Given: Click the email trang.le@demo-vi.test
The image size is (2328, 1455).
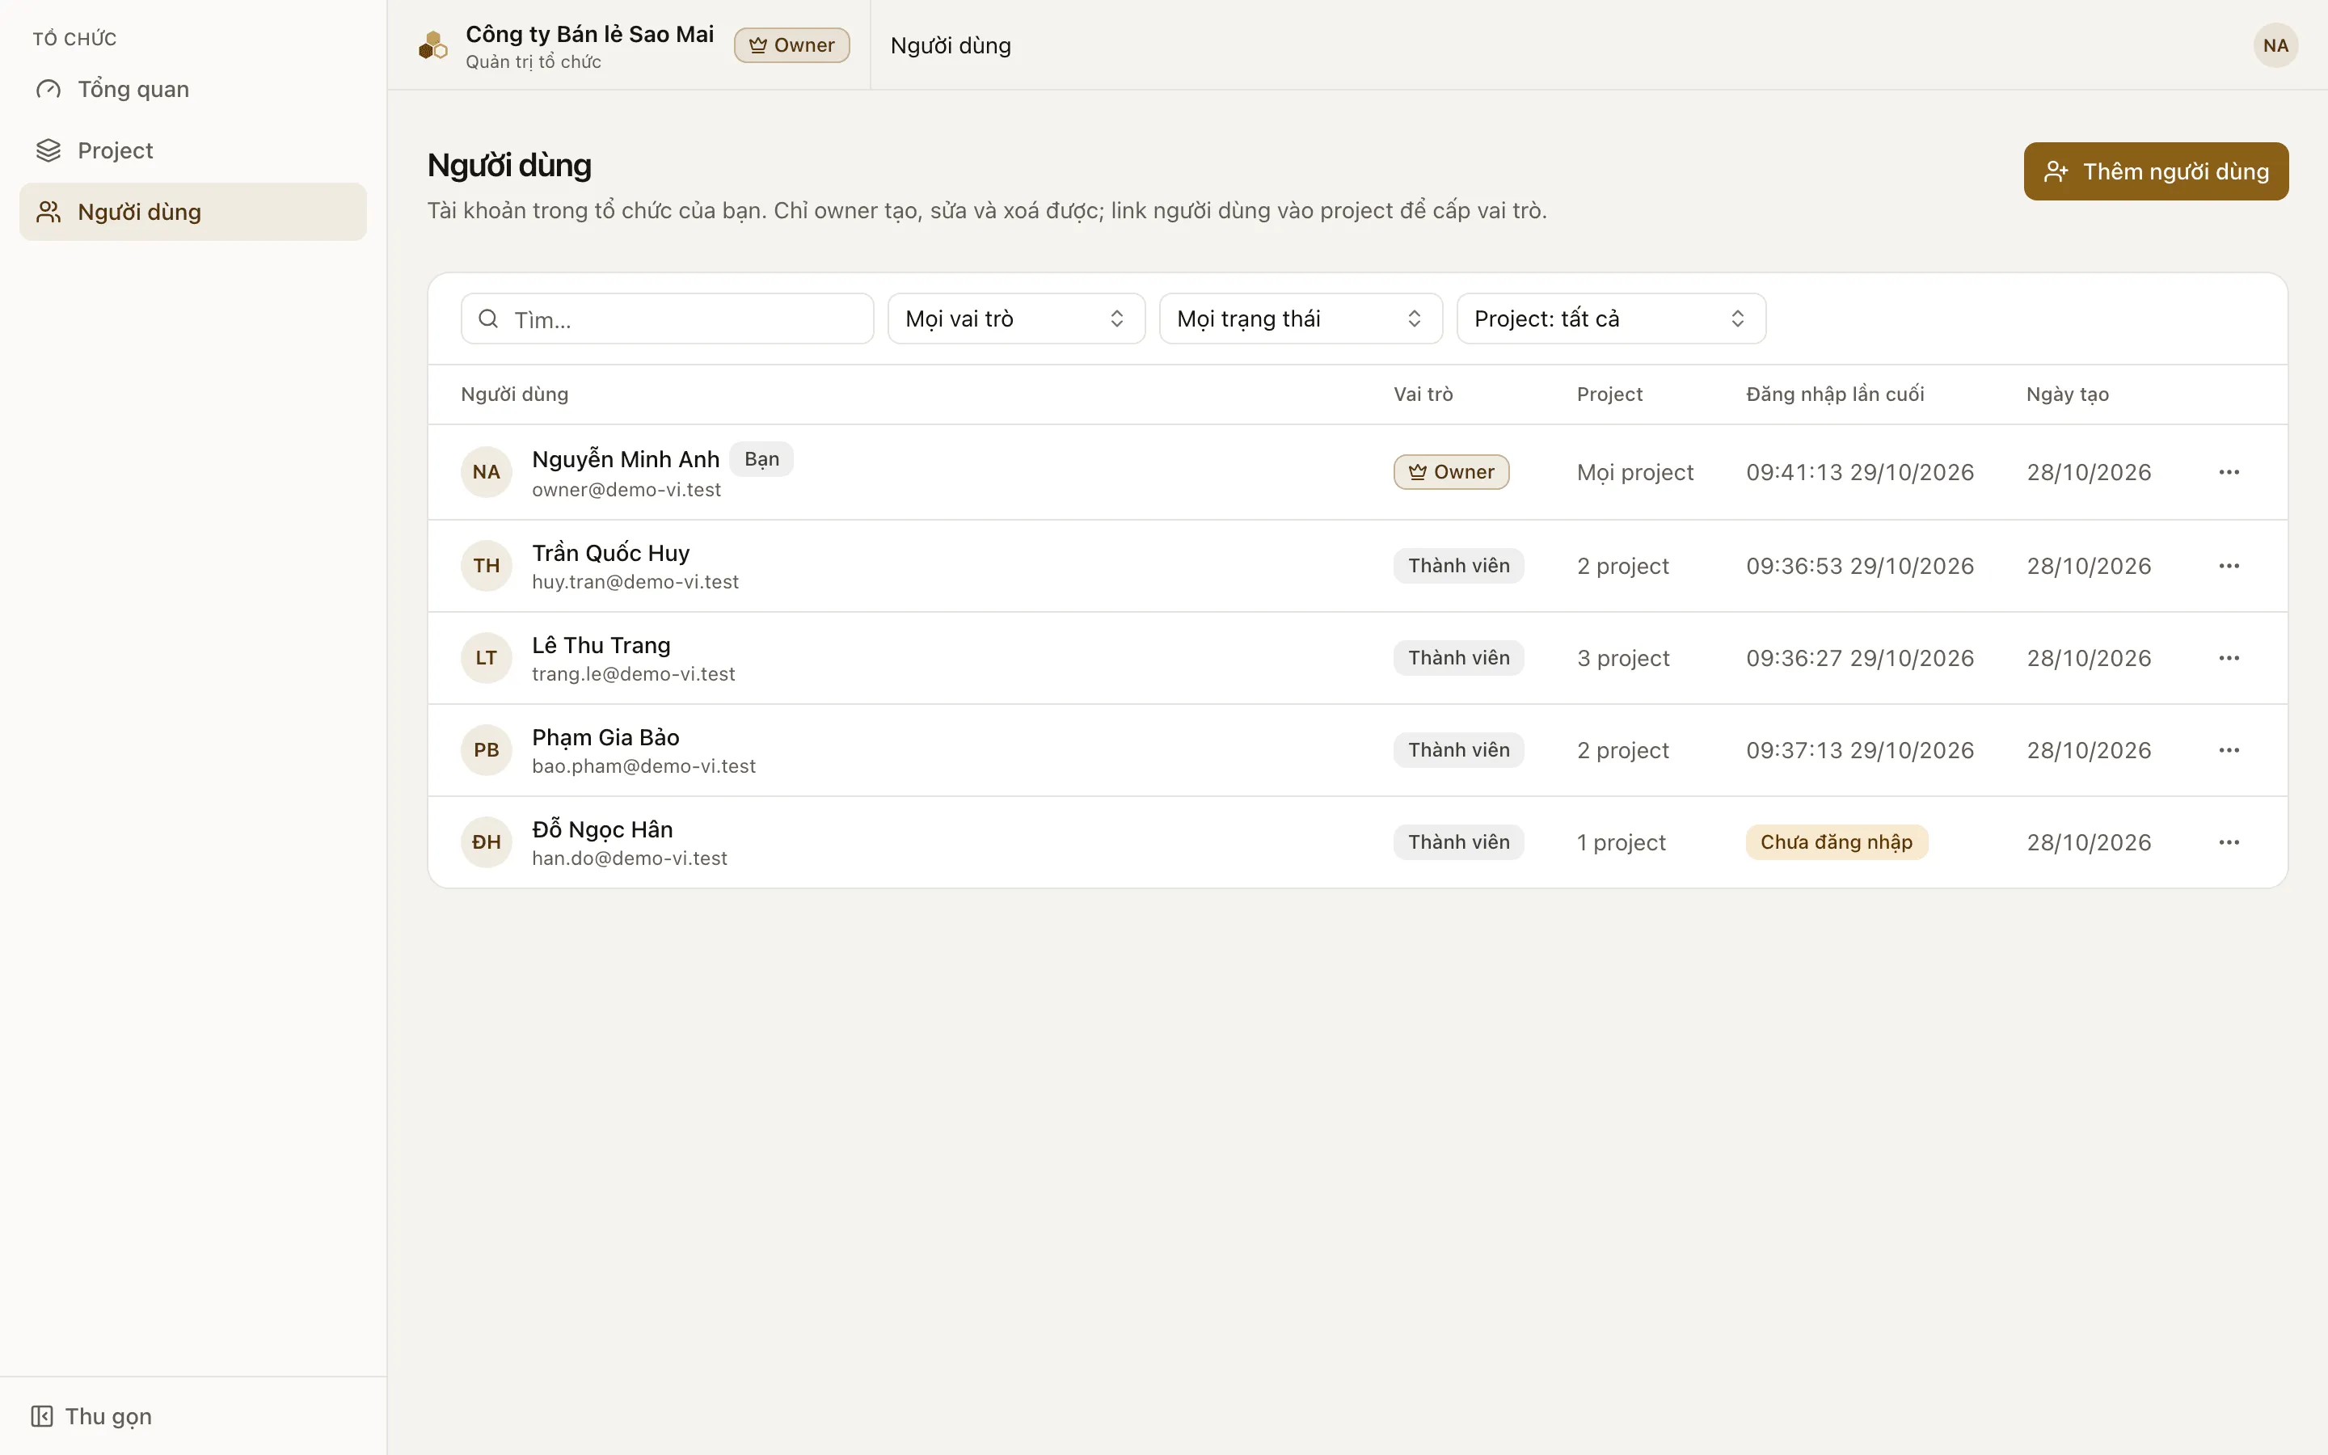Looking at the screenshot, I should click(633, 675).
